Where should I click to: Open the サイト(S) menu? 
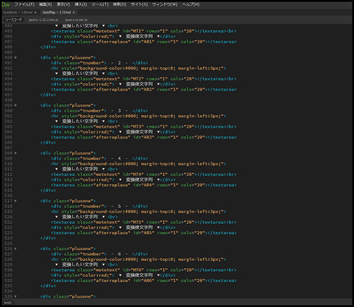140,4
